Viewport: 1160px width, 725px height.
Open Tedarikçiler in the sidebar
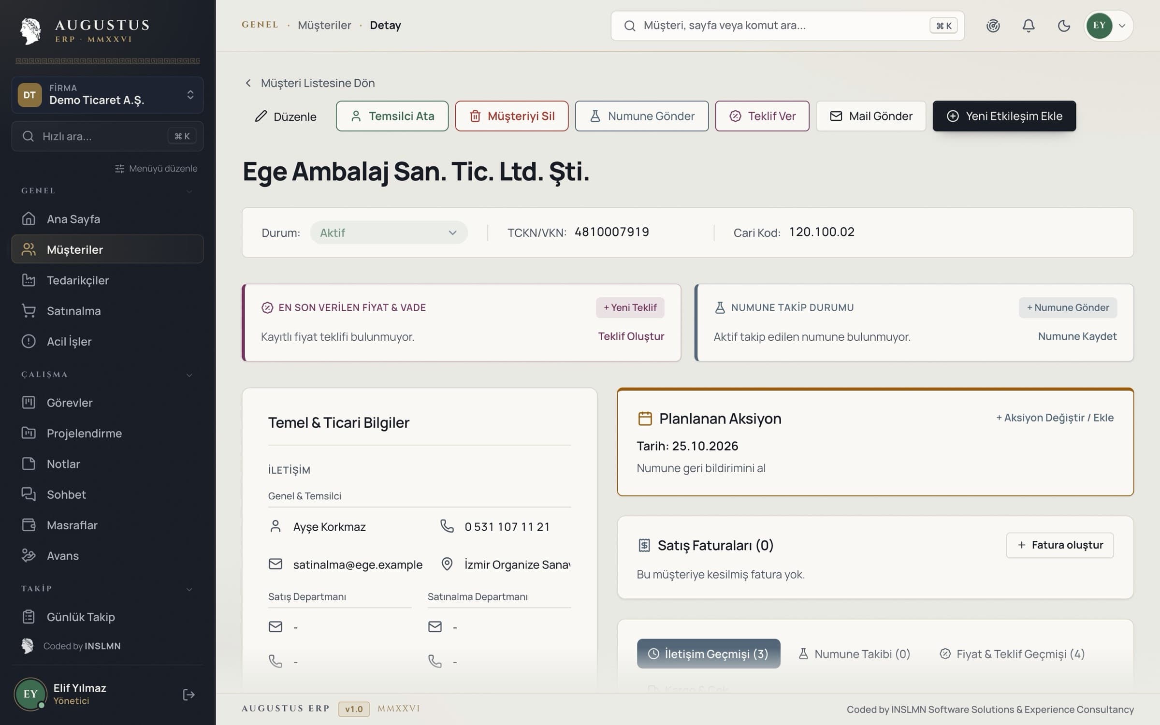point(107,280)
